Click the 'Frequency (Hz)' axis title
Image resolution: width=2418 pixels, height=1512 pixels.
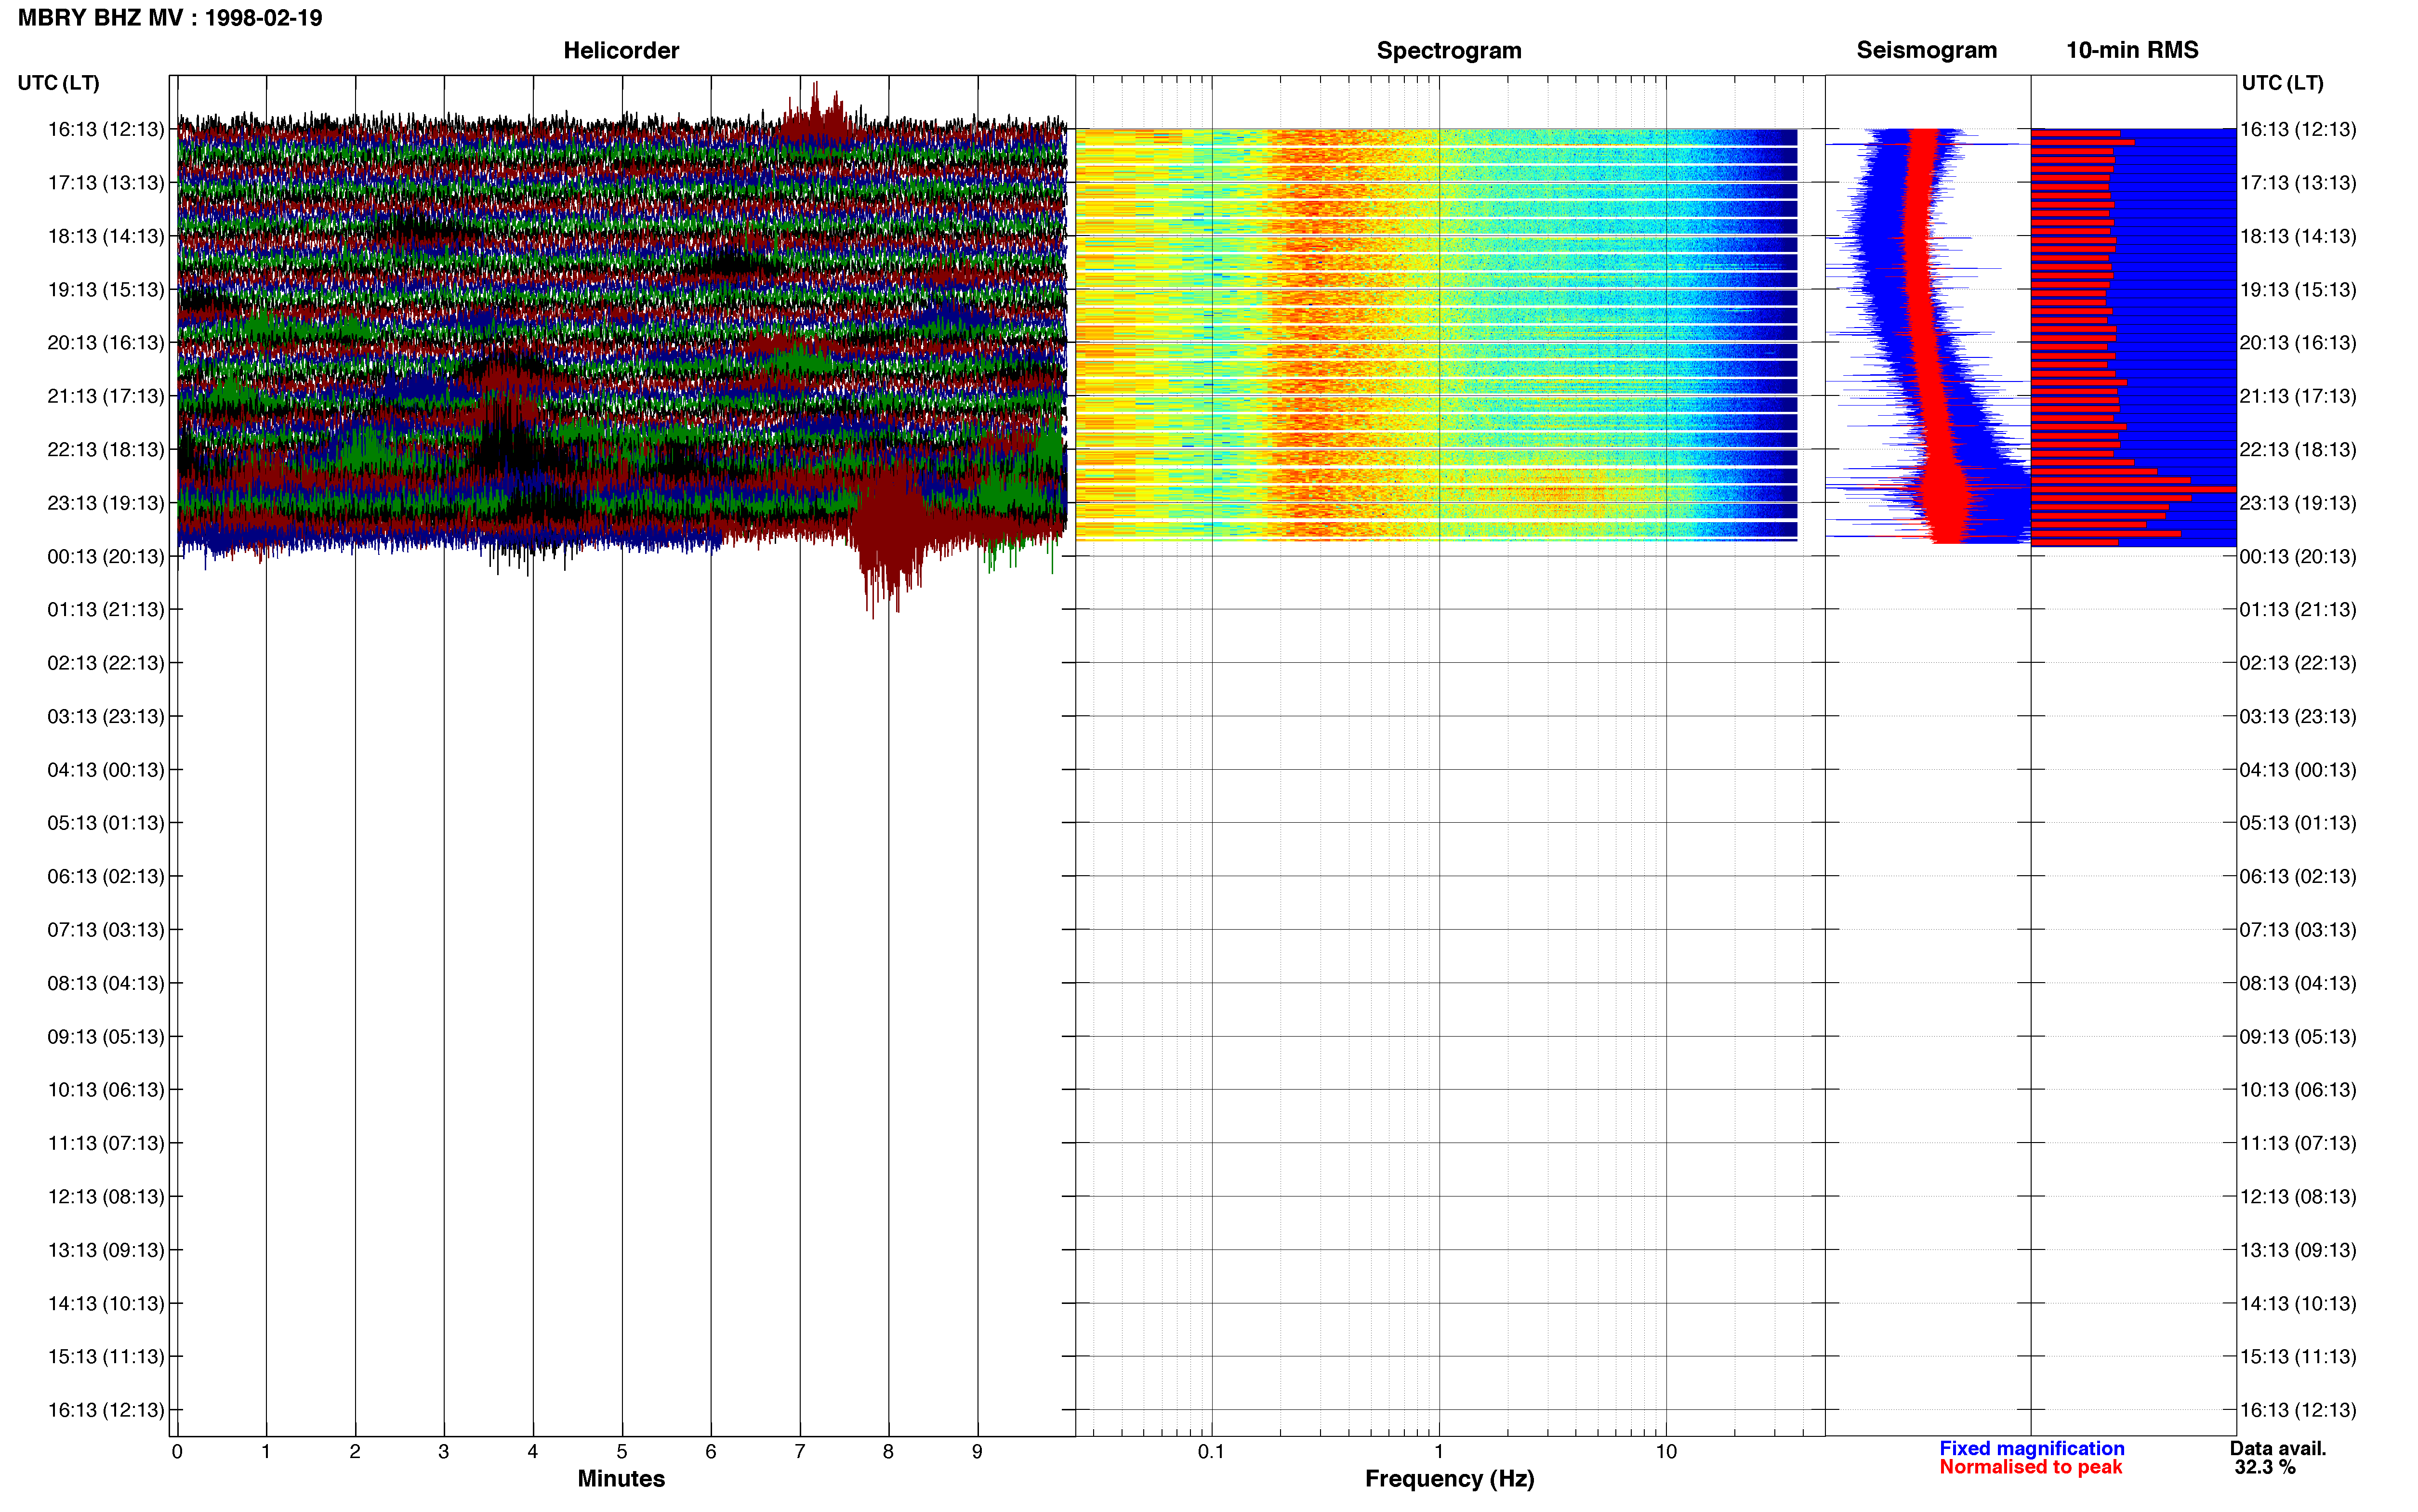point(1449,1479)
